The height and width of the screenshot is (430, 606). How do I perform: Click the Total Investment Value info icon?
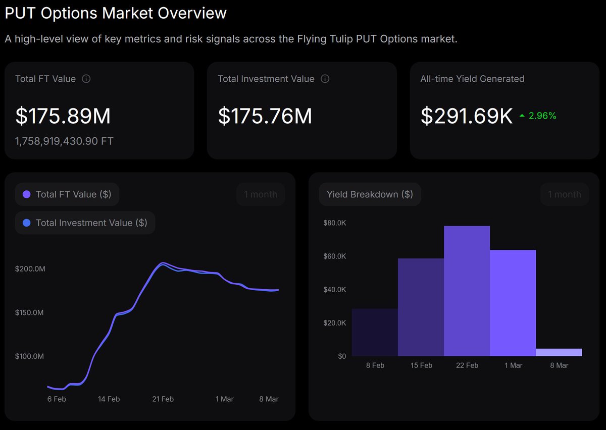coord(325,79)
